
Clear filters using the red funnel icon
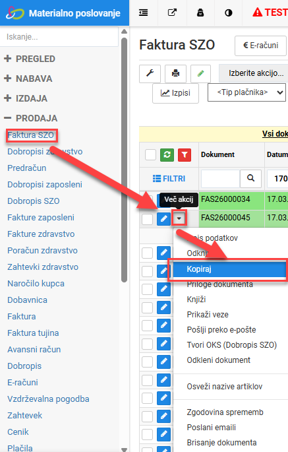(185, 155)
